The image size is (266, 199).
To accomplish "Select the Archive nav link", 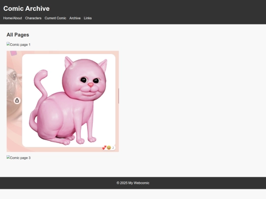I will [x=75, y=18].
